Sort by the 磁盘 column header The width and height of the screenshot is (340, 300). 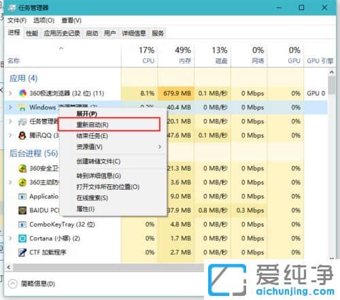(x=213, y=55)
